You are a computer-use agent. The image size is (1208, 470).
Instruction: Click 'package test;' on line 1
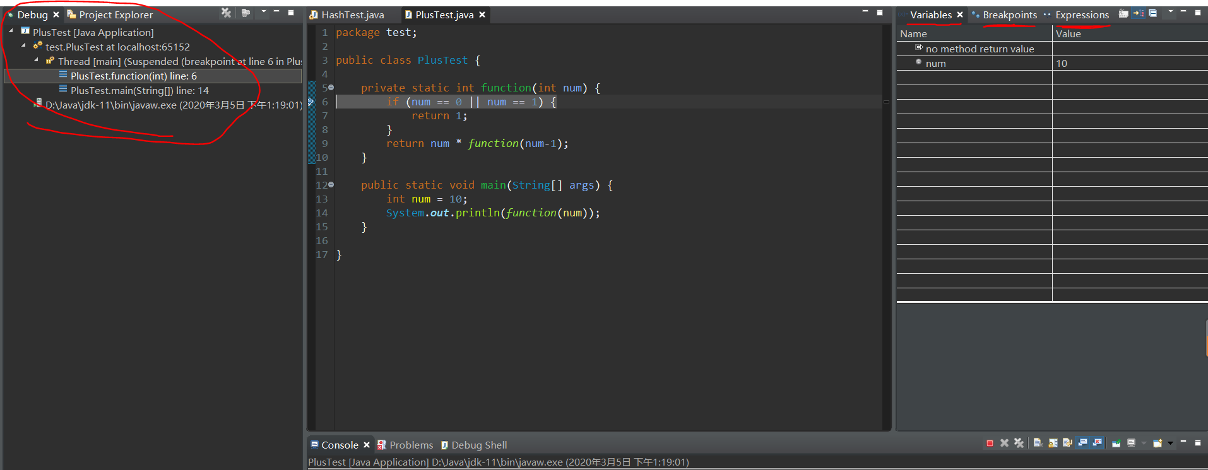point(376,32)
